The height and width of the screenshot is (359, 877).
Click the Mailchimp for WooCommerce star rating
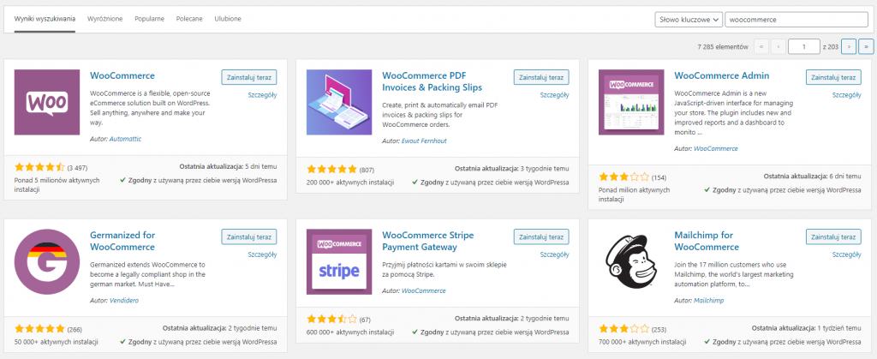(624, 329)
